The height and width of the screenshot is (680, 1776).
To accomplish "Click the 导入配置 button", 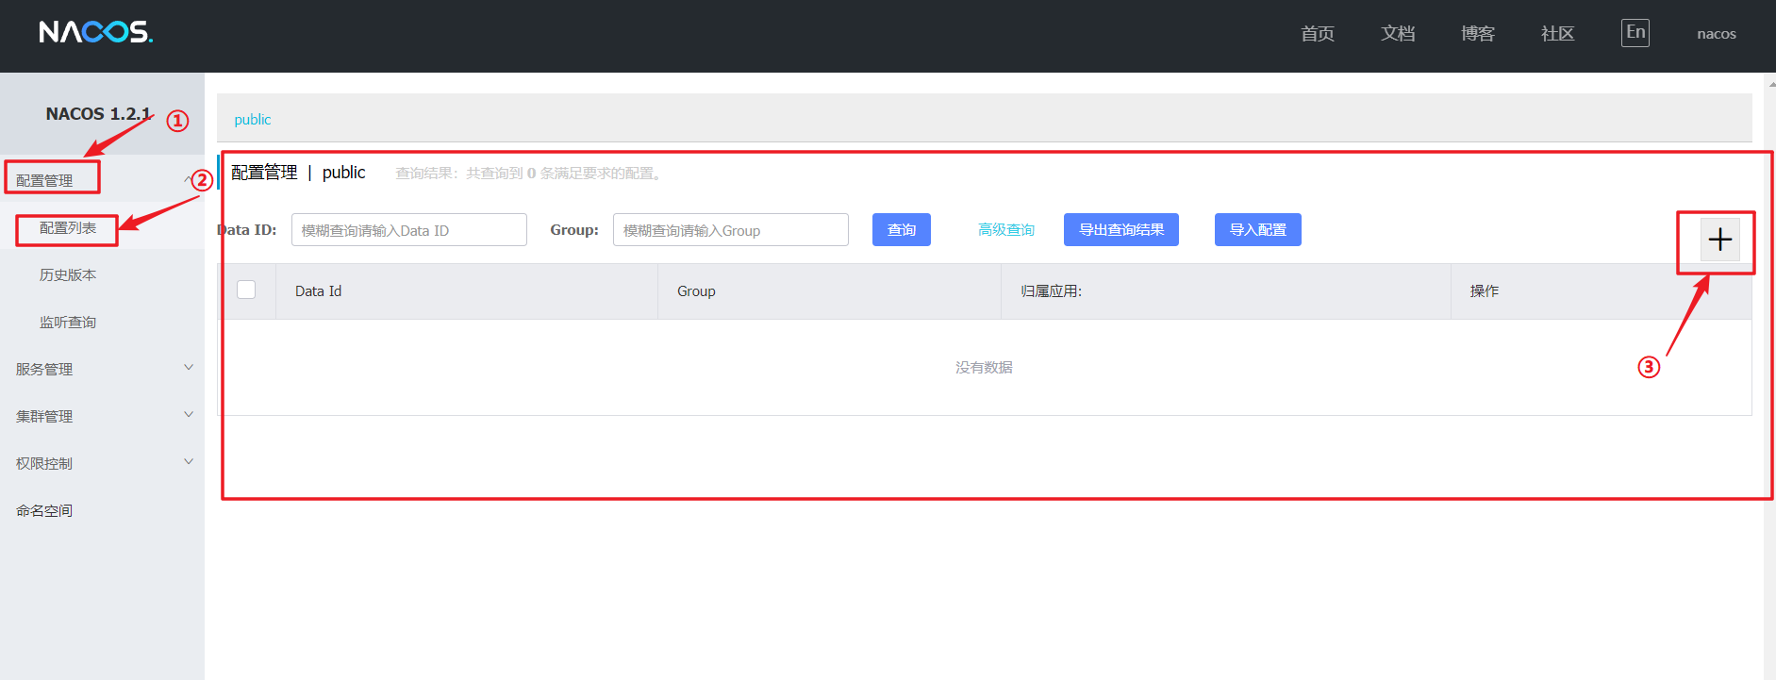I will pyautogui.click(x=1257, y=230).
